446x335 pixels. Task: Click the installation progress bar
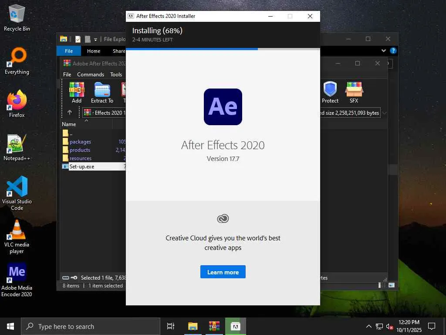223,49
